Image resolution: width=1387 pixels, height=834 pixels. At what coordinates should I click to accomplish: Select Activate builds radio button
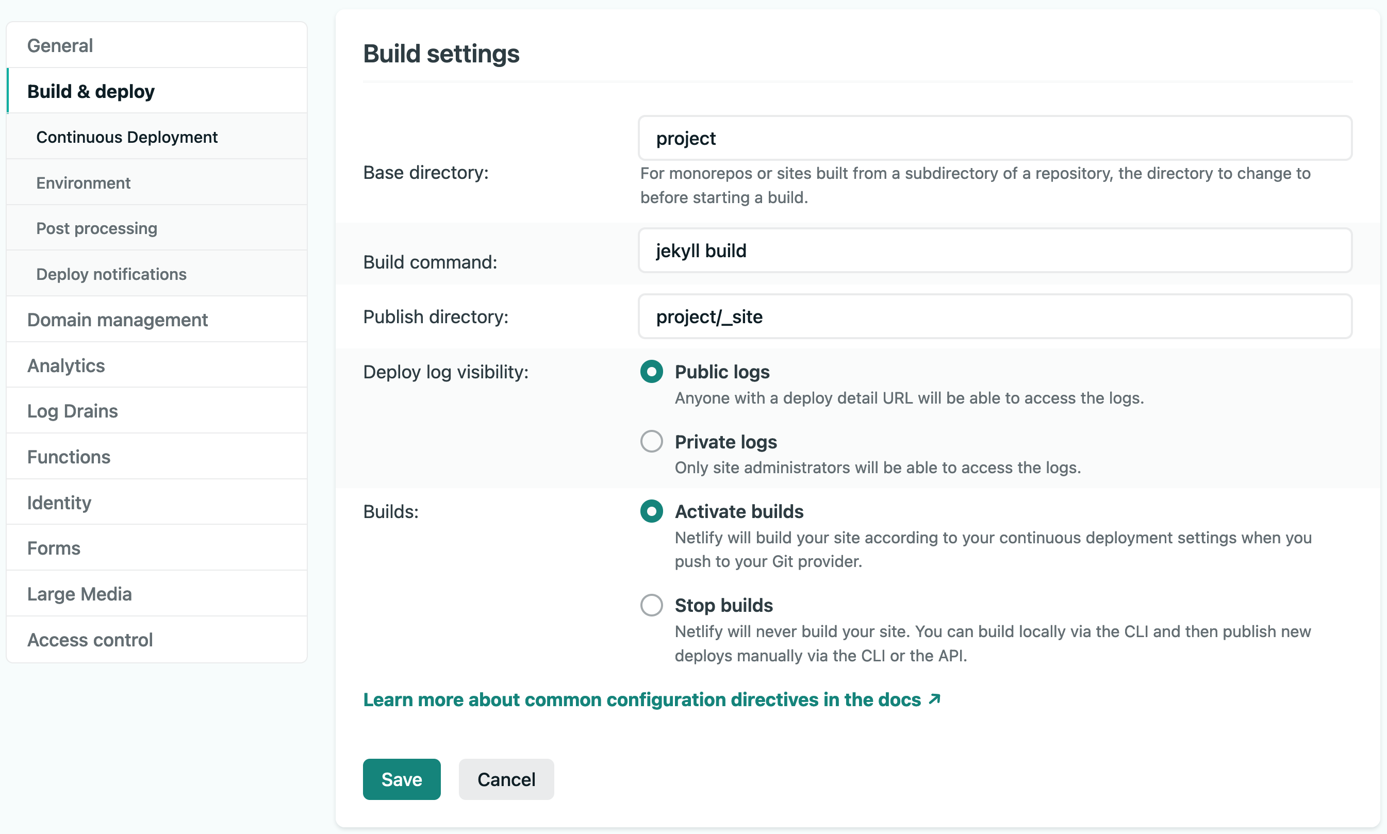(x=651, y=511)
